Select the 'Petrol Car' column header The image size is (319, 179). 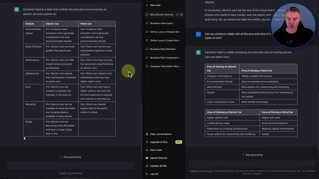[x=97, y=24]
